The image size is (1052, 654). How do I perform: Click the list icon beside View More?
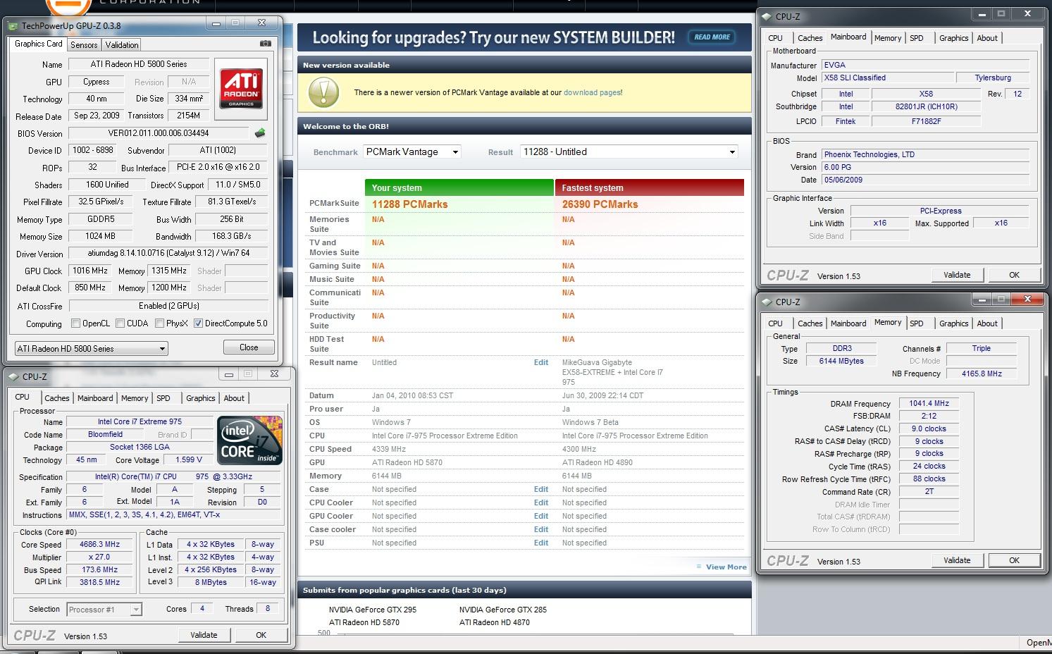[x=699, y=567]
